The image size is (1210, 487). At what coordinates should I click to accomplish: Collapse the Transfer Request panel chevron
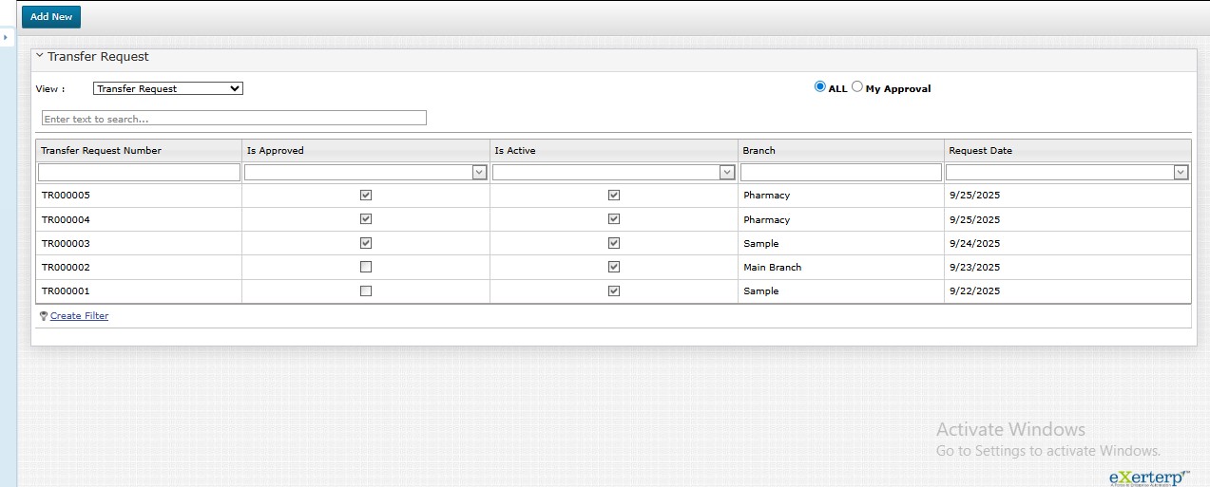40,56
